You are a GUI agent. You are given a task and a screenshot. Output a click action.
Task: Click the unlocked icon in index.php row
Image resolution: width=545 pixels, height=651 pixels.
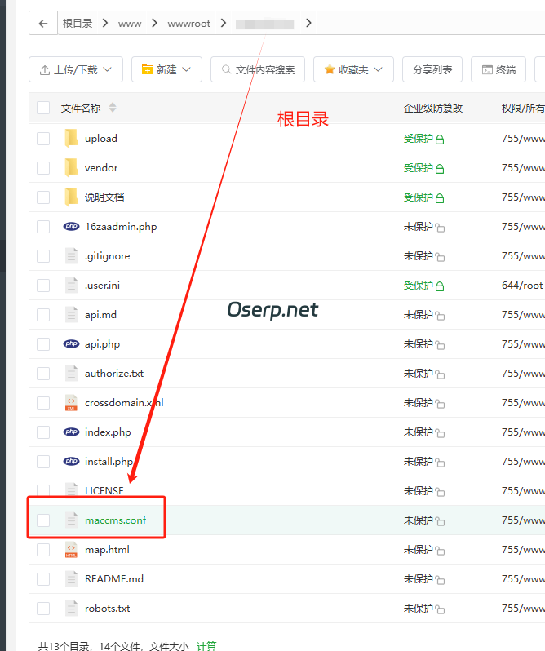(440, 433)
